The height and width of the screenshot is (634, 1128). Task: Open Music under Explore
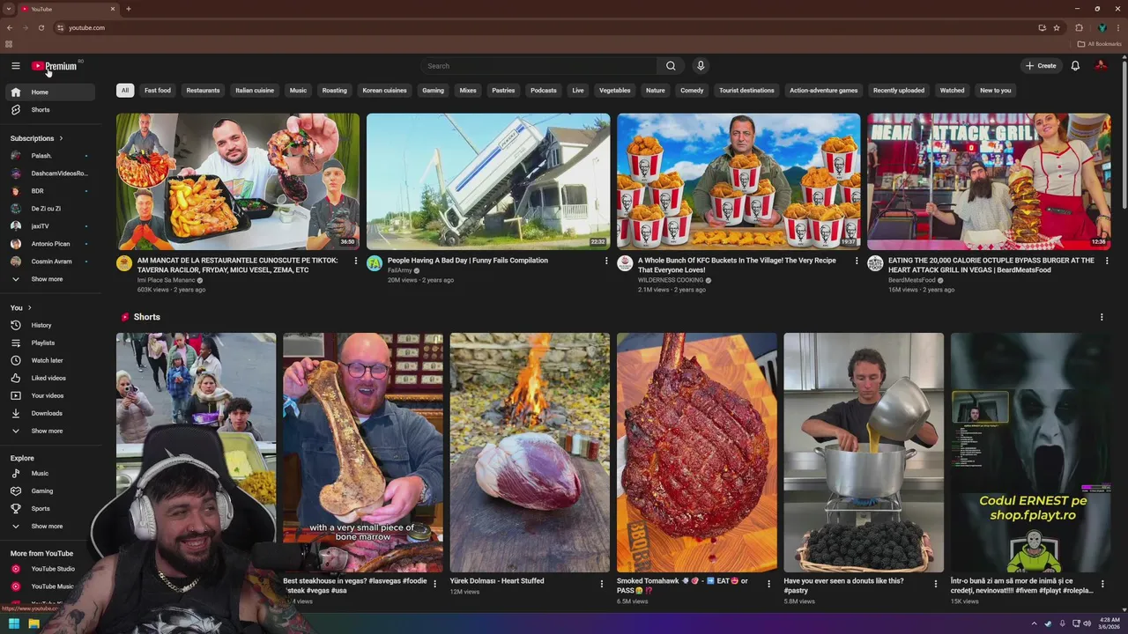click(49, 473)
